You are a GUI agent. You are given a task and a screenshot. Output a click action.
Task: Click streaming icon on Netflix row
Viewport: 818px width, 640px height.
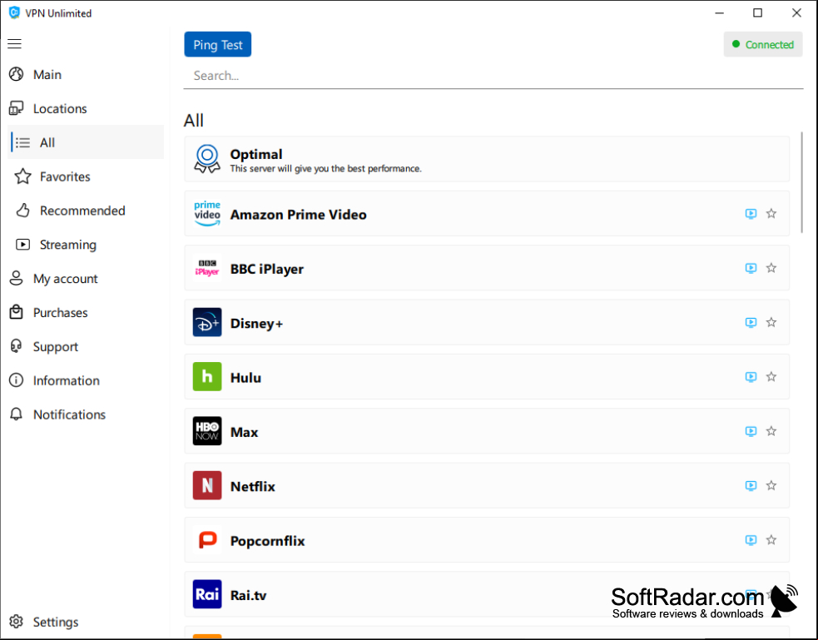tap(751, 485)
